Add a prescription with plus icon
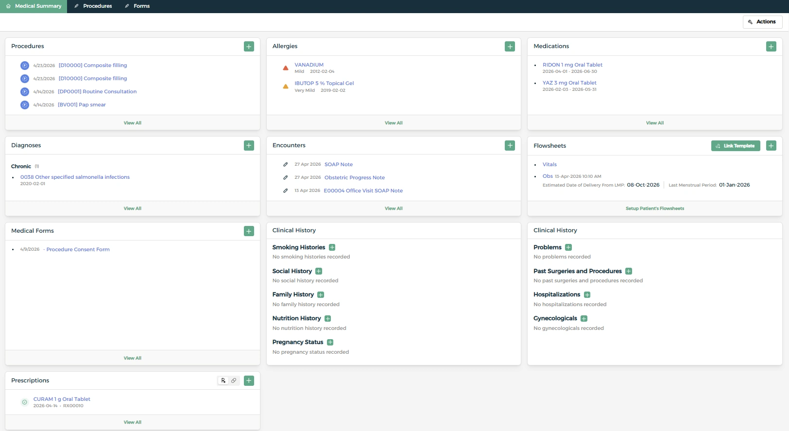The image size is (789, 431). [x=249, y=380]
